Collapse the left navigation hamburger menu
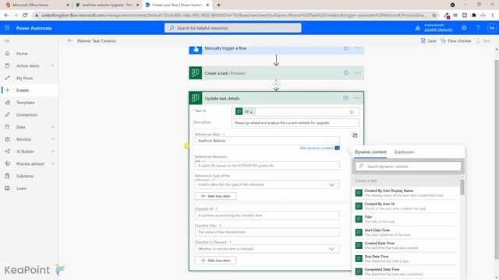 (x=7, y=41)
